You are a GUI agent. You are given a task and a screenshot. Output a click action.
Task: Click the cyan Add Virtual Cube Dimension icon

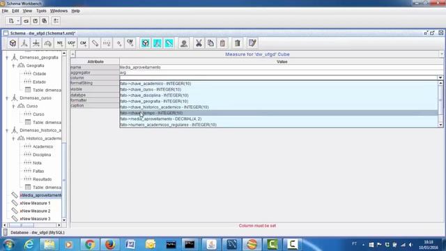click(157, 43)
